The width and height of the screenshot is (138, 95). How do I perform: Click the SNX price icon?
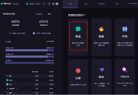coord(10,33)
